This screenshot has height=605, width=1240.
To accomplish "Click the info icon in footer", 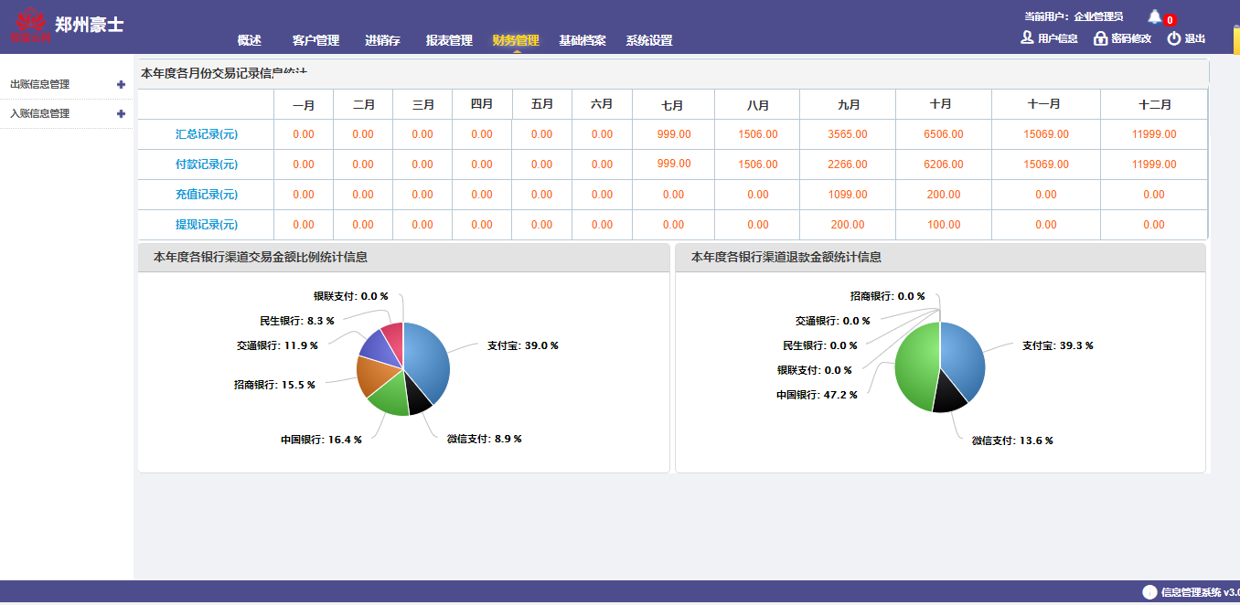I will pyautogui.click(x=1149, y=591).
